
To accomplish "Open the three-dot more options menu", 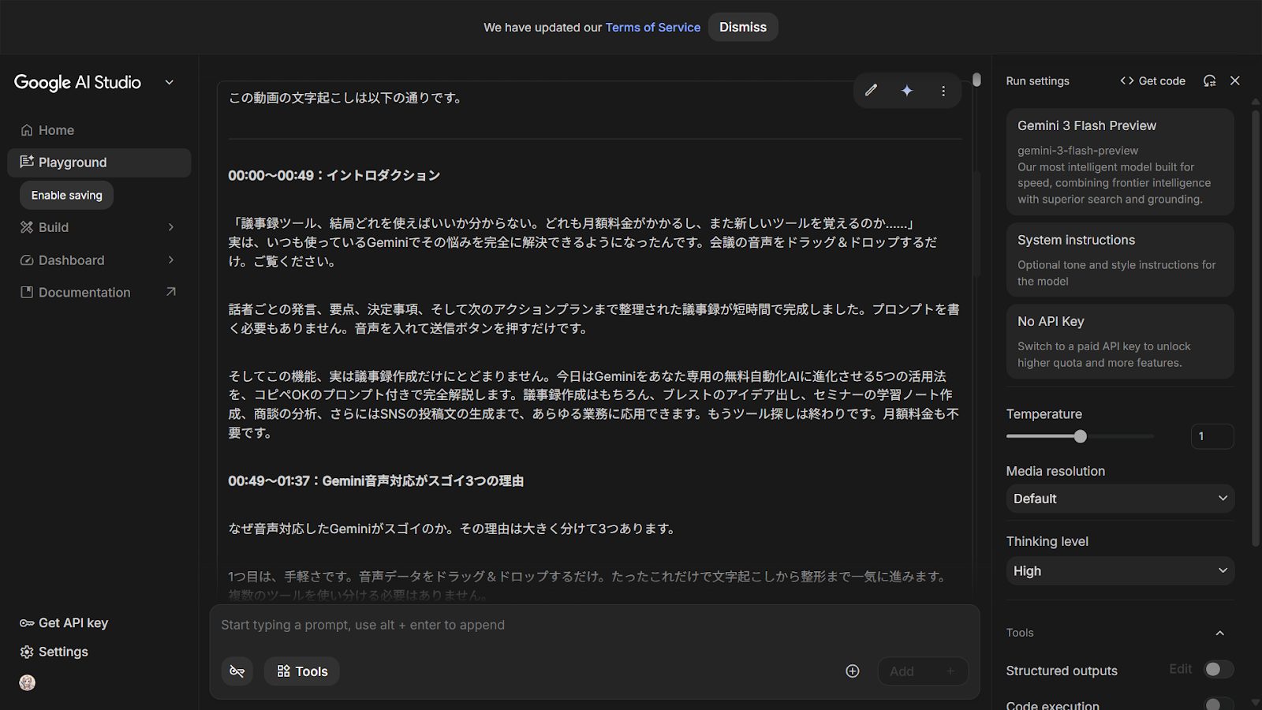I will coord(943,91).
